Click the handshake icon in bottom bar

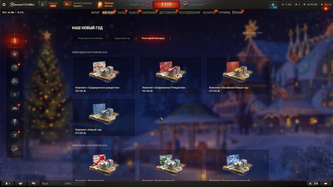(x=21, y=183)
